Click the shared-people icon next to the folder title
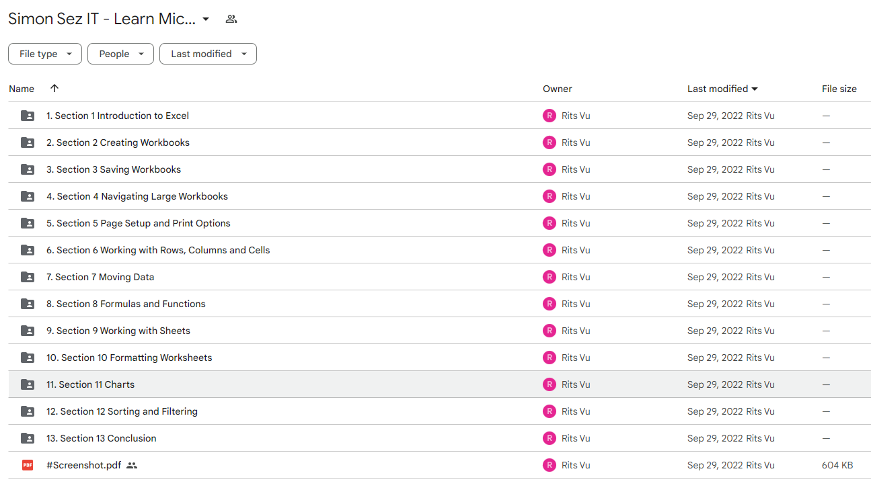871x498 pixels. tap(231, 19)
